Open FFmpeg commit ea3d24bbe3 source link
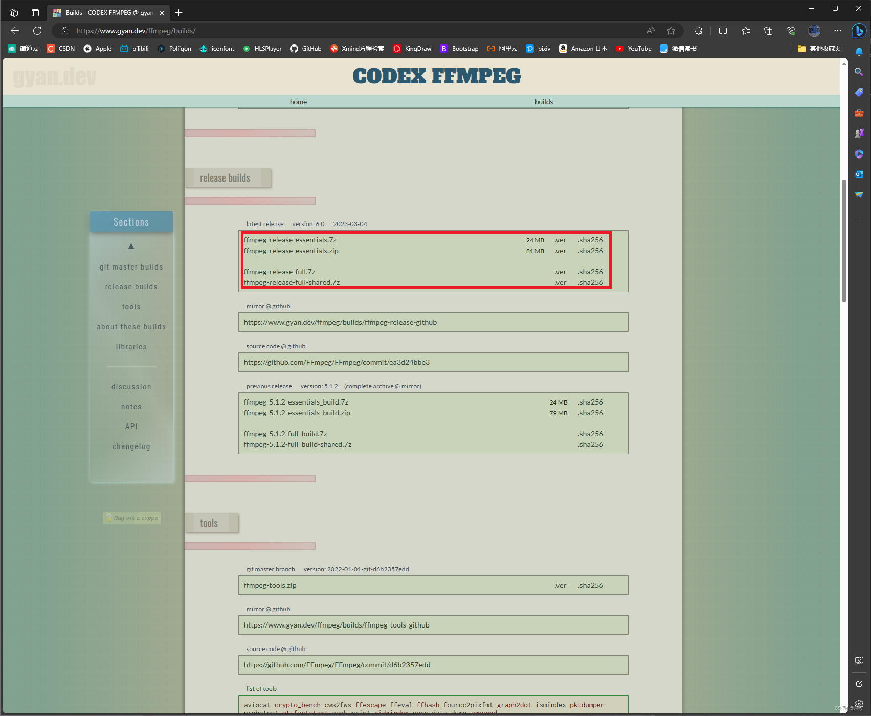Viewport: 871px width, 716px height. 337,362
